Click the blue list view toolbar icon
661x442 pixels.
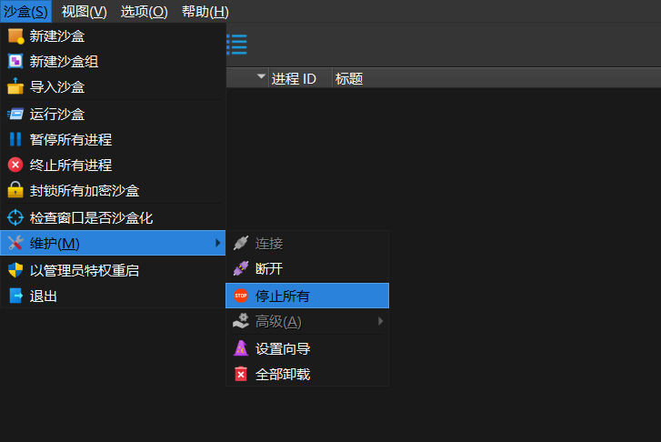click(237, 45)
